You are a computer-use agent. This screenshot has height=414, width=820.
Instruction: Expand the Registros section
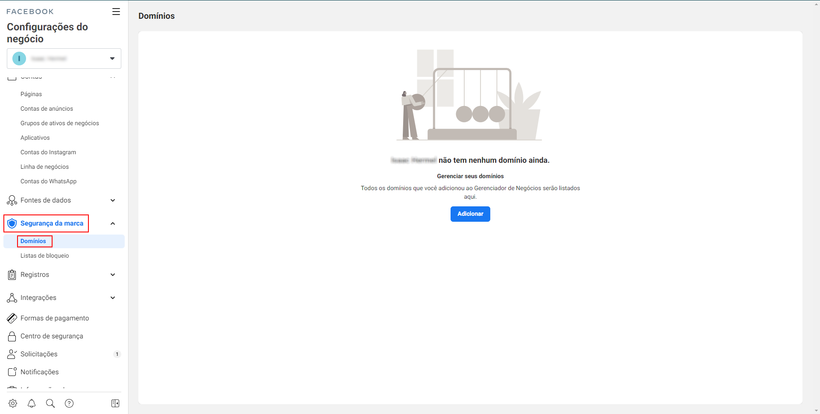pos(113,275)
